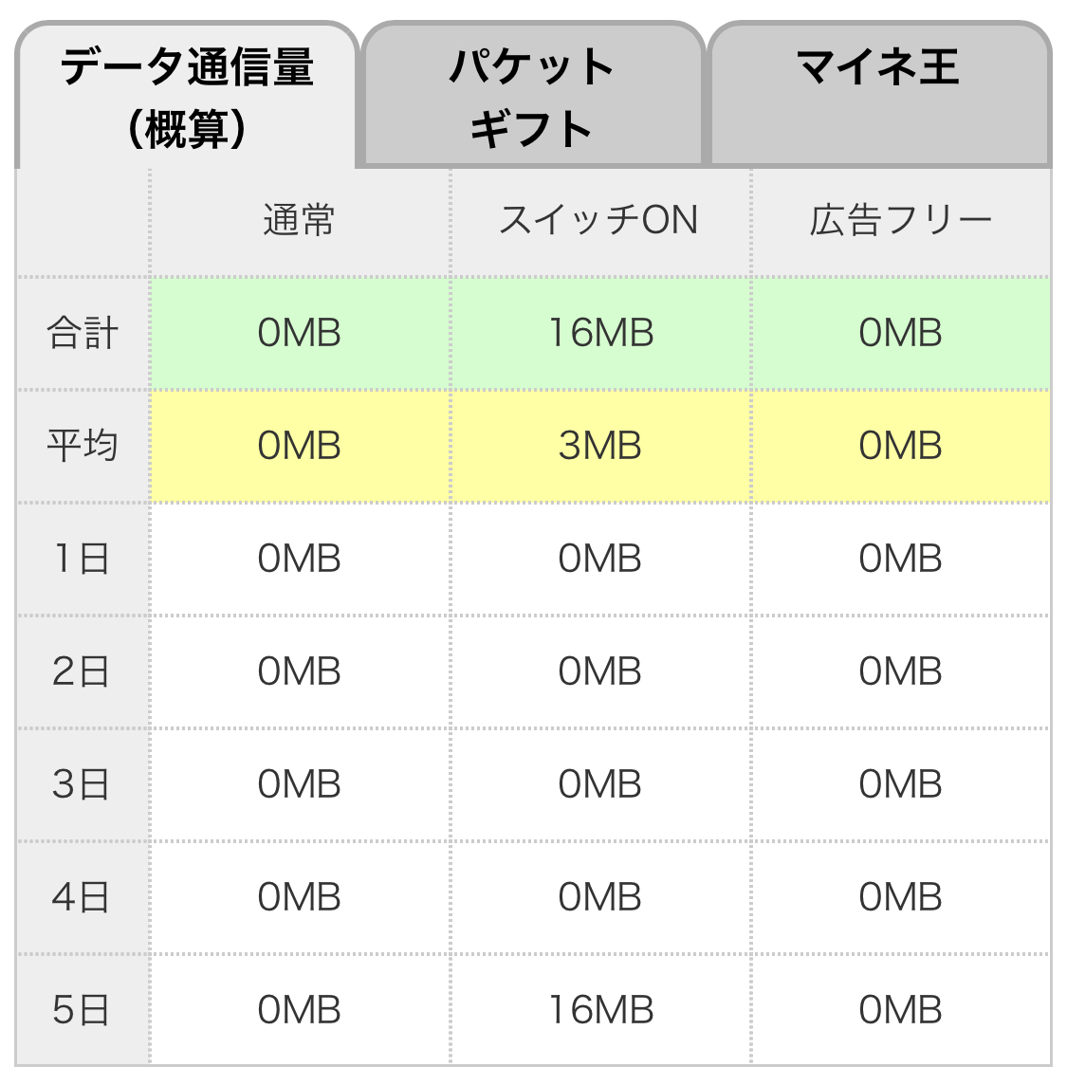The height and width of the screenshot is (1085, 1067).
Task: Click the スイッチON column header
Action: coord(599,221)
